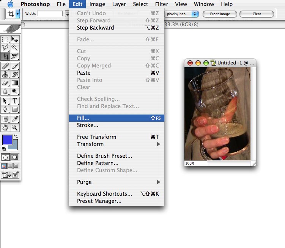Swap foreground and background colors

pos(16,136)
